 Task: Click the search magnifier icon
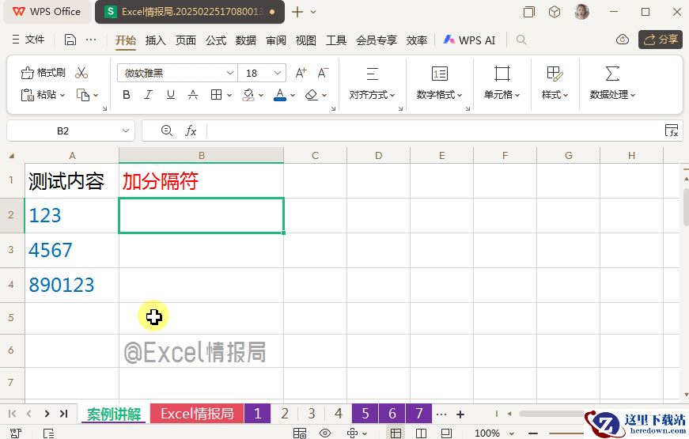pos(521,40)
